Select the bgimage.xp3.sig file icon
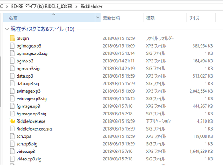The image size is (223, 168). point(12,53)
